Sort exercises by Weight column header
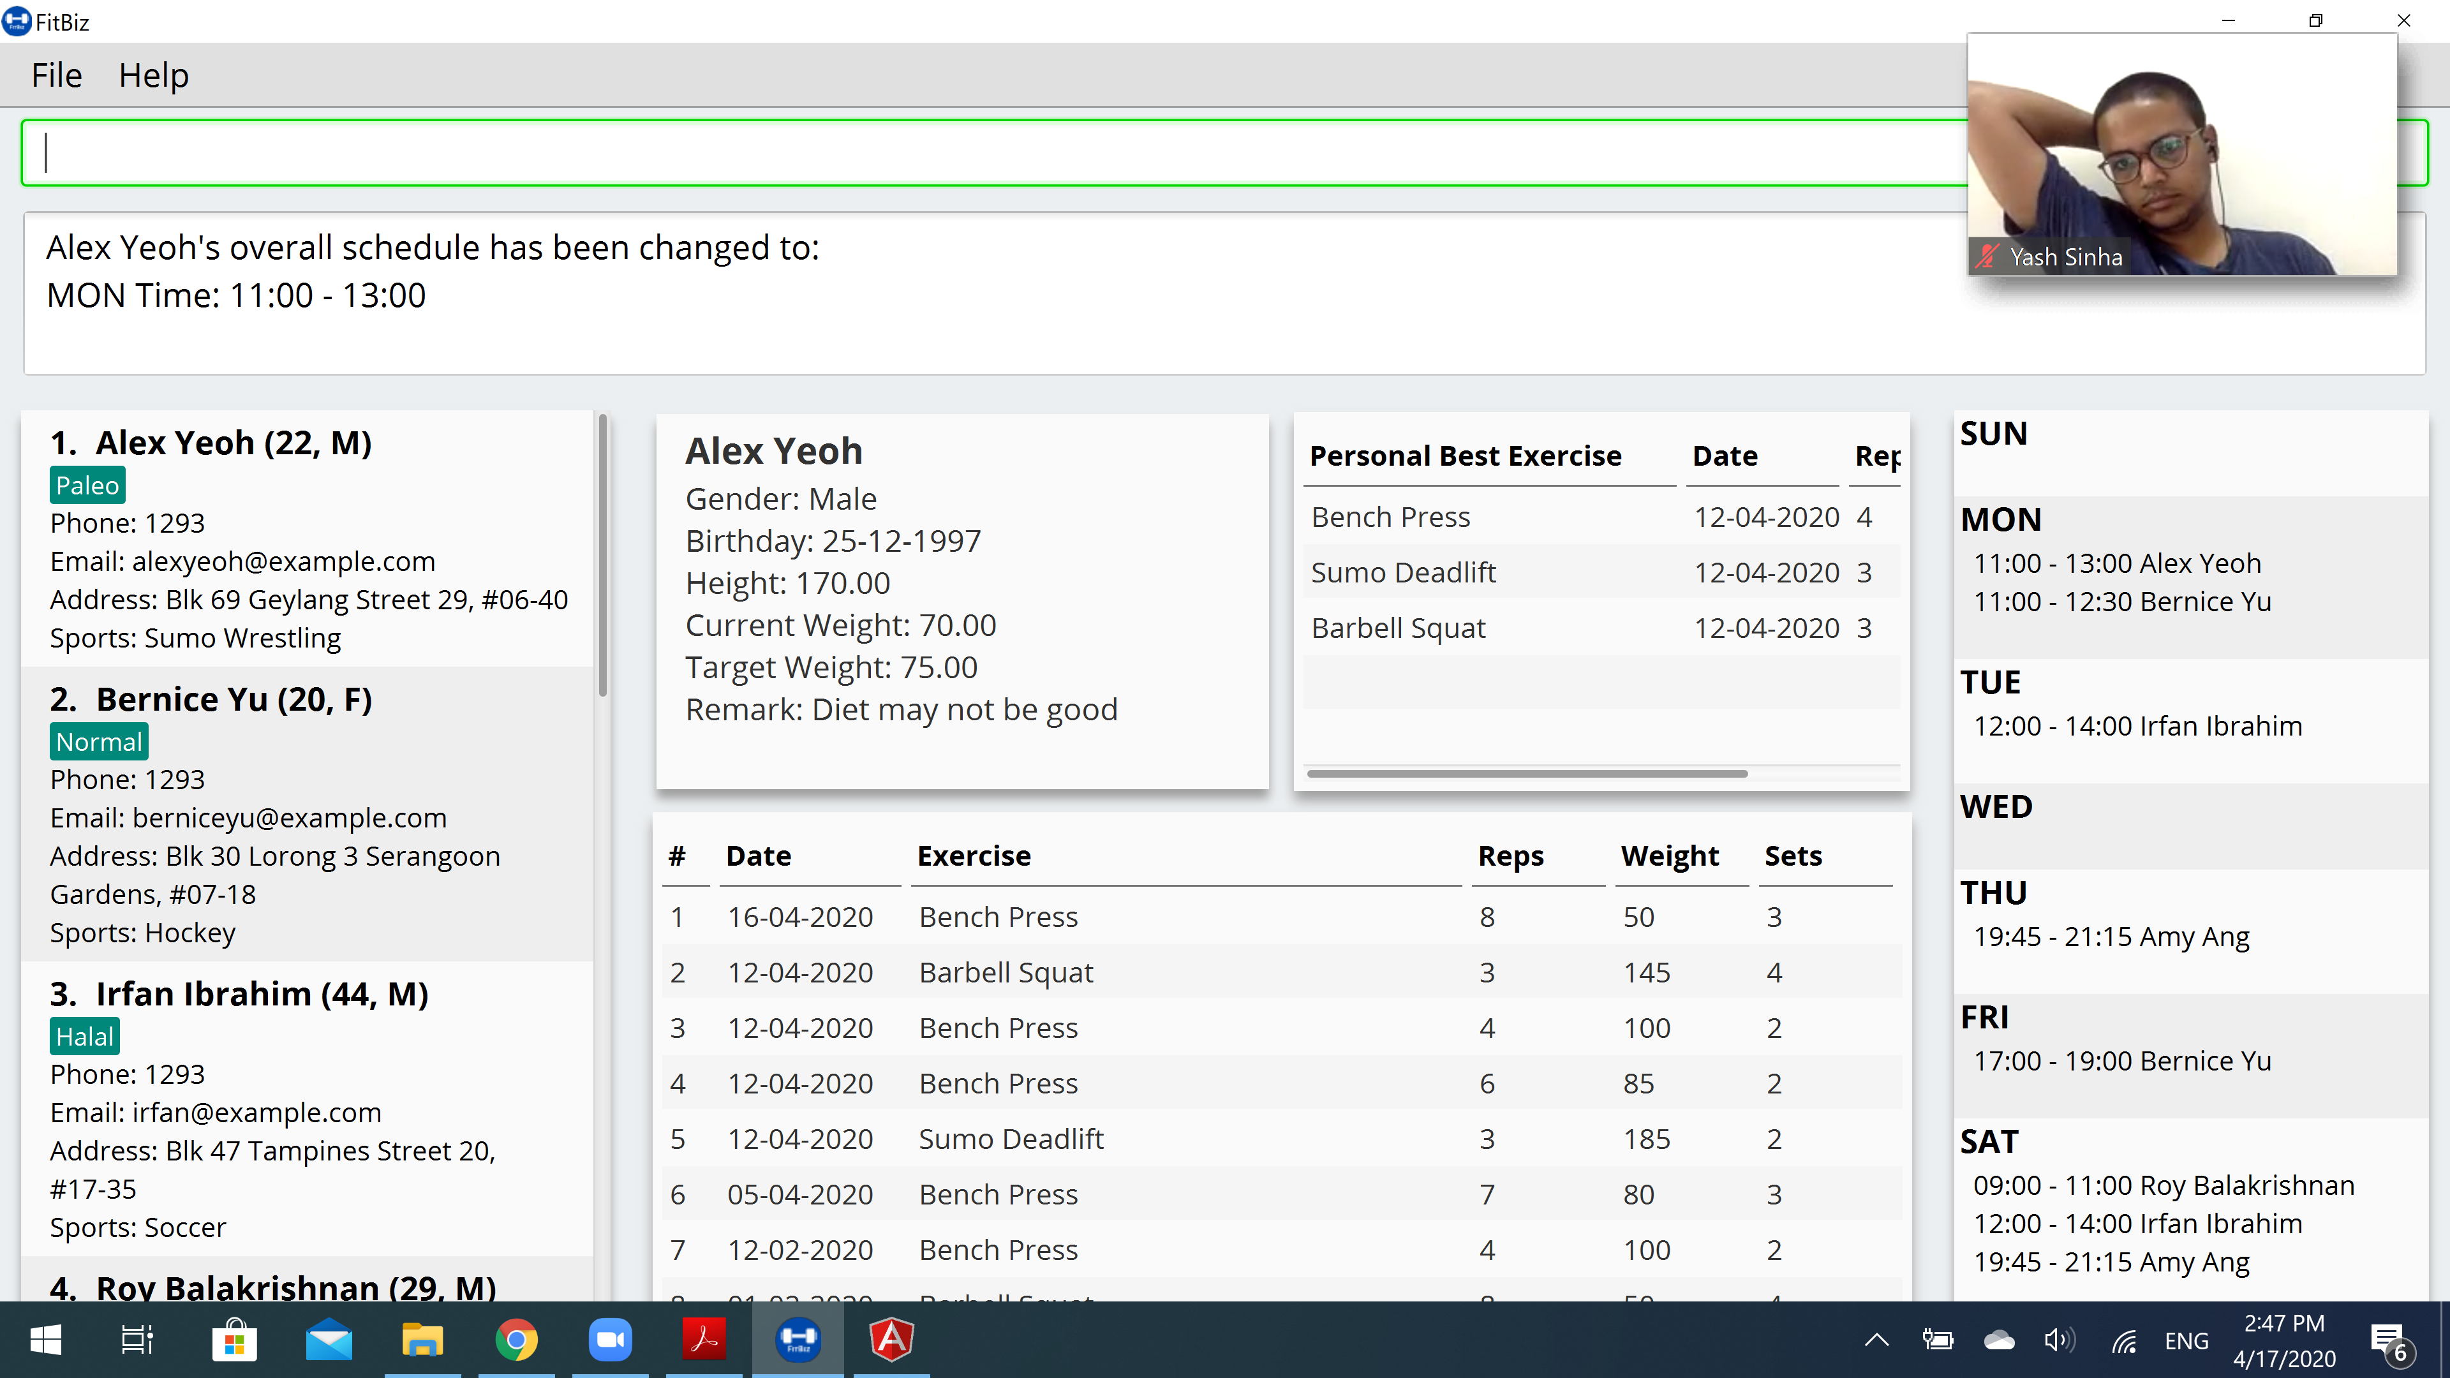The height and width of the screenshot is (1378, 2450). coord(1669,856)
